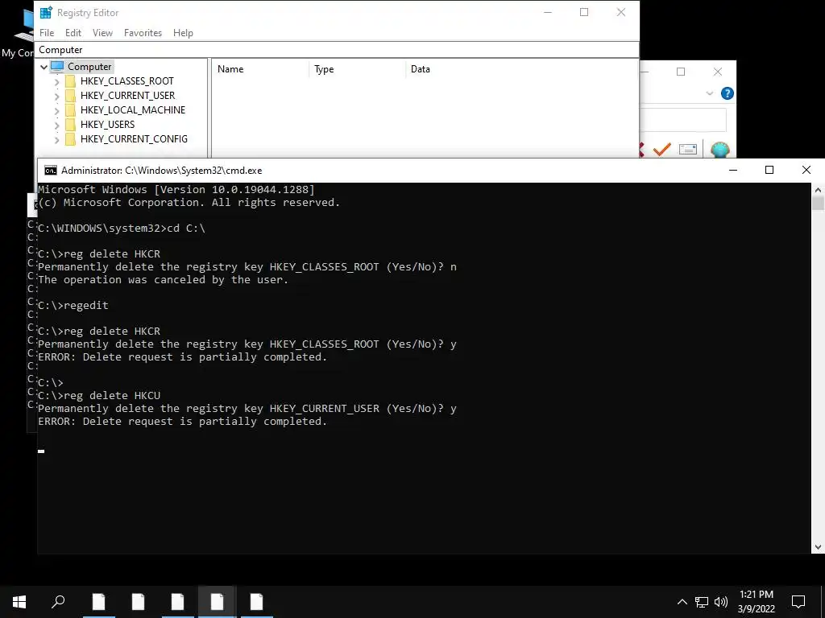Screen dimensions: 825x618
Task: Maximize the cmd.exe window
Action: (769, 170)
